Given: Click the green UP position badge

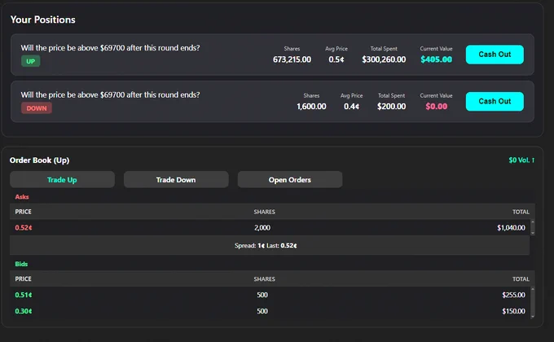Looking at the screenshot, I should point(31,61).
